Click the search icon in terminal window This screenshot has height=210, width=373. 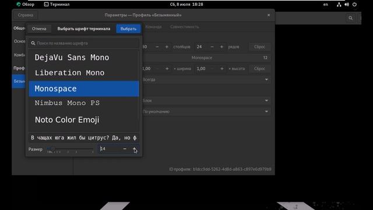coord(351,18)
